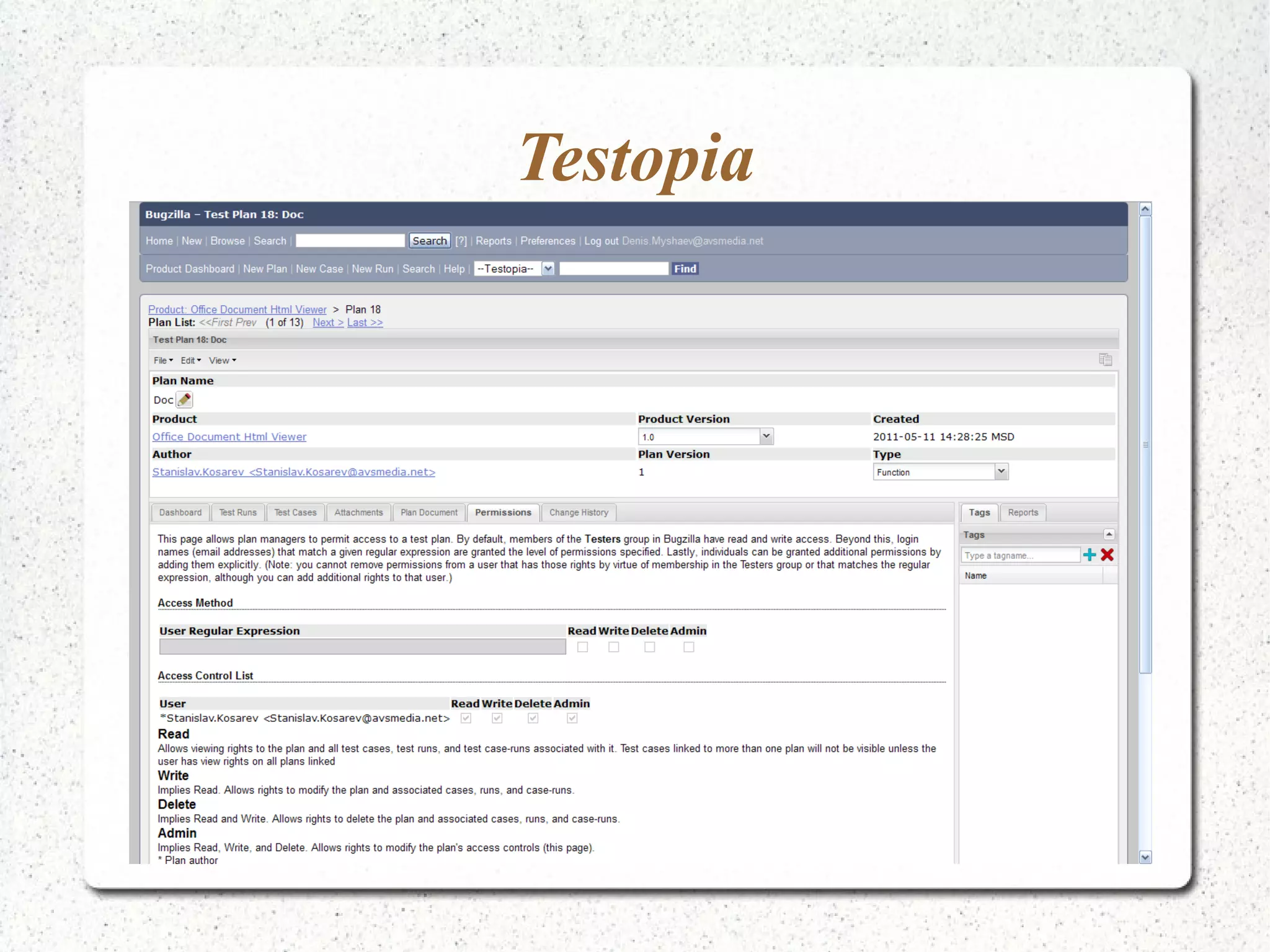The image size is (1270, 952).
Task: Expand the Type Function dropdown
Action: 1001,472
